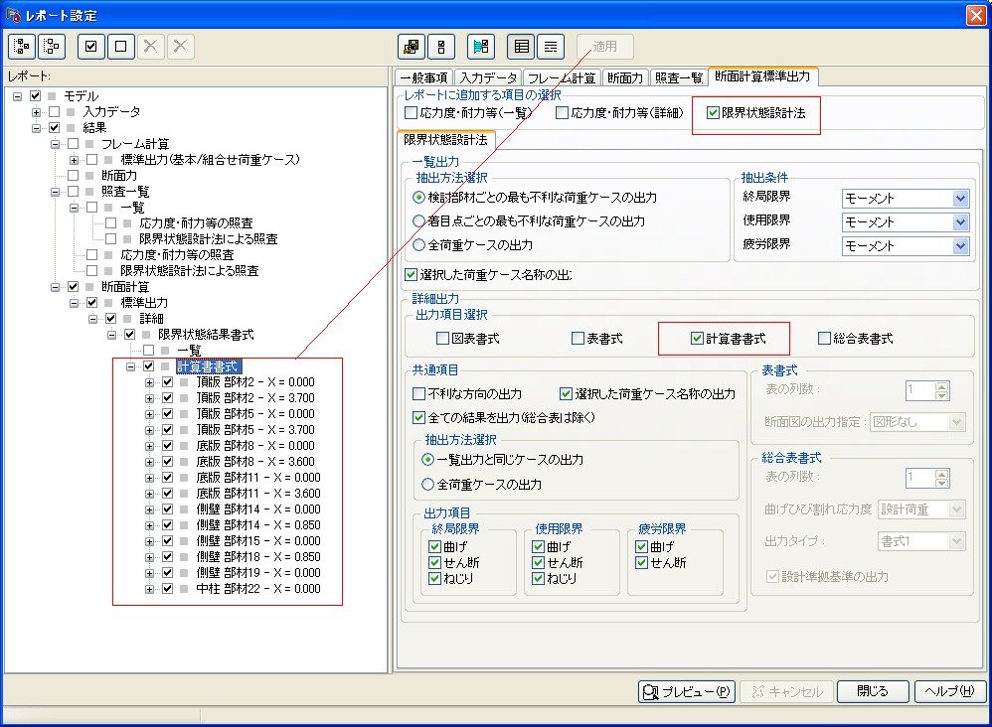Click the 表の列数 stepper in 総合表書式 group

941,478
